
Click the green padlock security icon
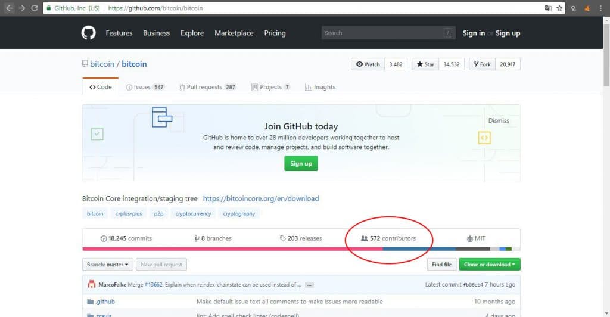coord(49,8)
